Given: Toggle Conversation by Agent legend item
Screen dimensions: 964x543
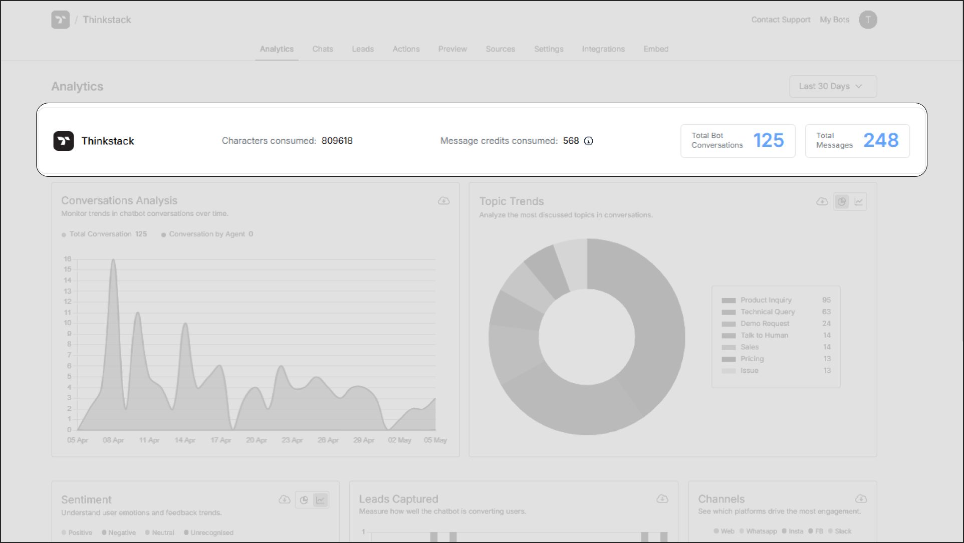Looking at the screenshot, I should (207, 234).
